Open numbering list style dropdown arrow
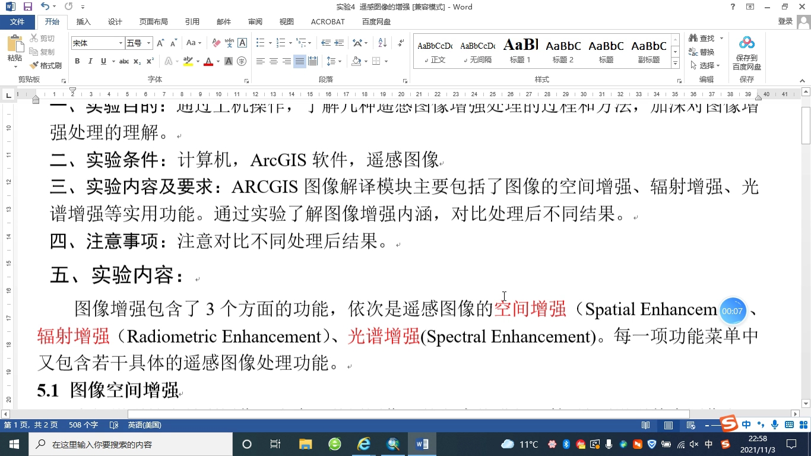811x456 pixels. click(x=290, y=43)
